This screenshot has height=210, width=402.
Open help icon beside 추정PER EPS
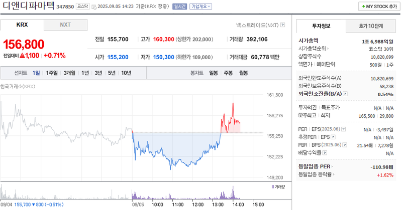(x=333, y=137)
